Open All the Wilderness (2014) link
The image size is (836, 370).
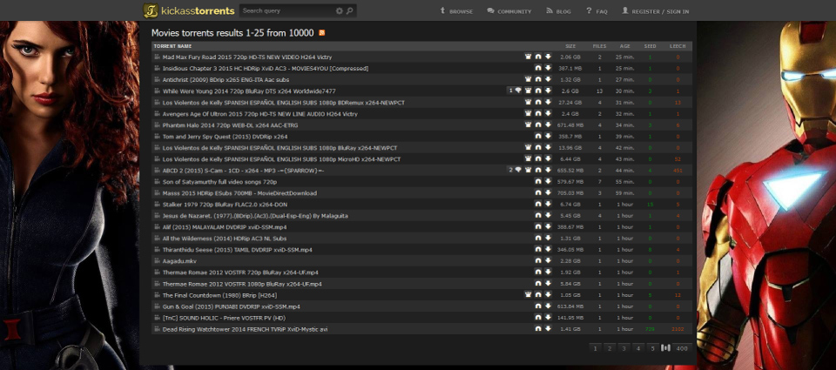coord(225,239)
